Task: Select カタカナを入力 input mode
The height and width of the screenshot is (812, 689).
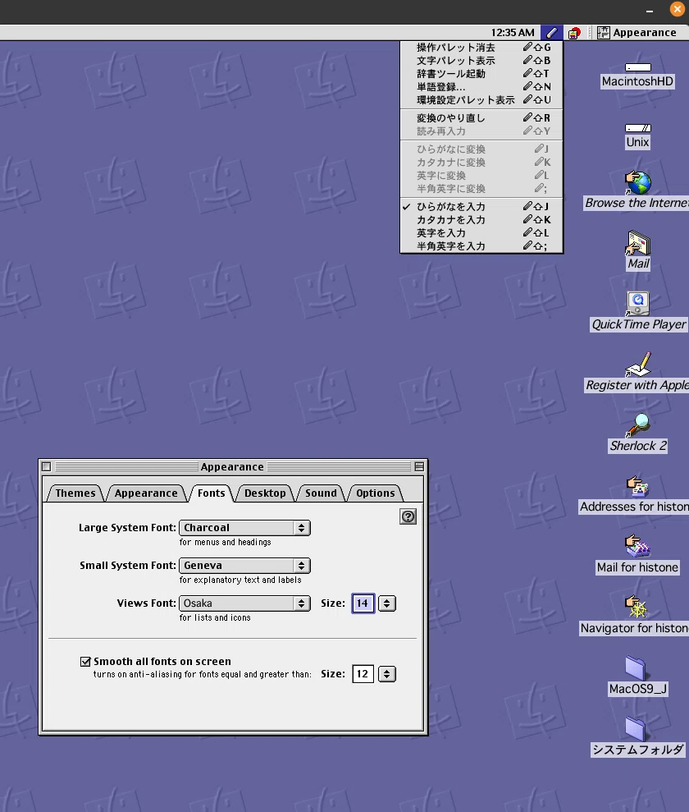Action: (x=481, y=220)
